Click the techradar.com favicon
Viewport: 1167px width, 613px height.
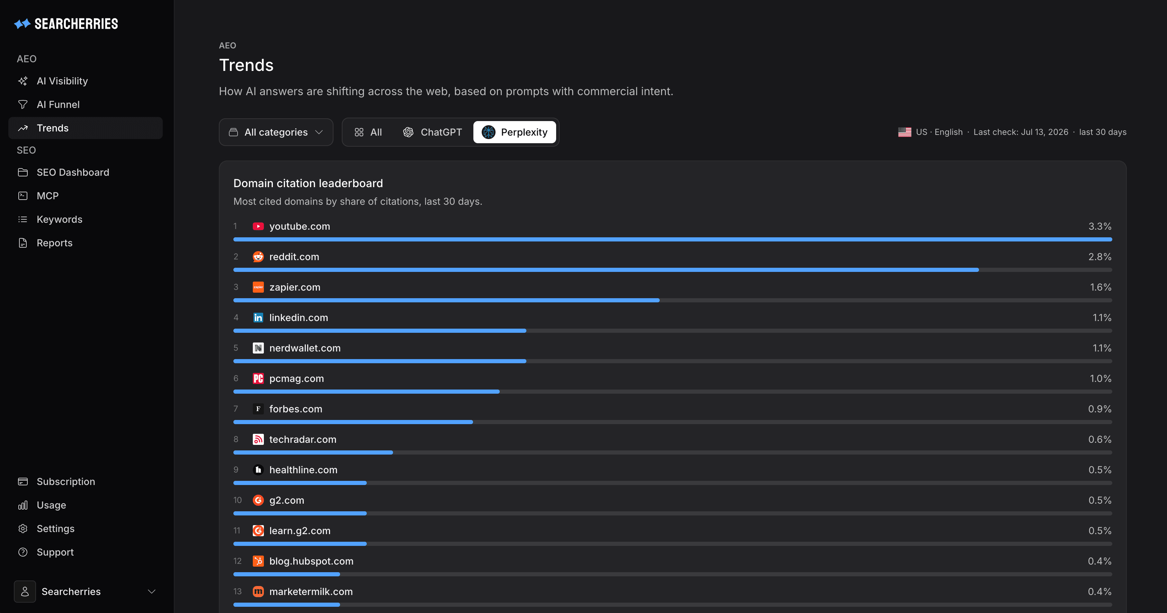pyautogui.click(x=258, y=439)
